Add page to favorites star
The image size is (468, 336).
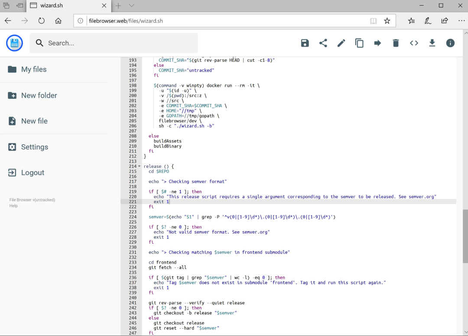click(x=387, y=21)
